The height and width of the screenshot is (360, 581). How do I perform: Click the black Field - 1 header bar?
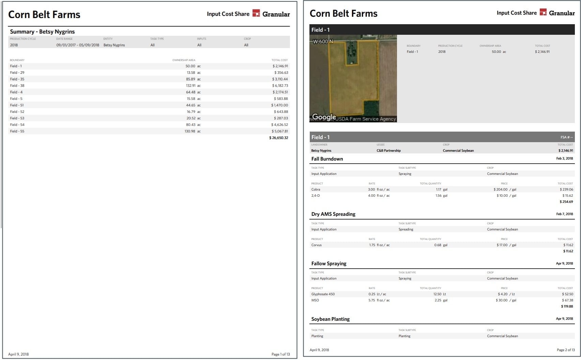pyautogui.click(x=442, y=30)
